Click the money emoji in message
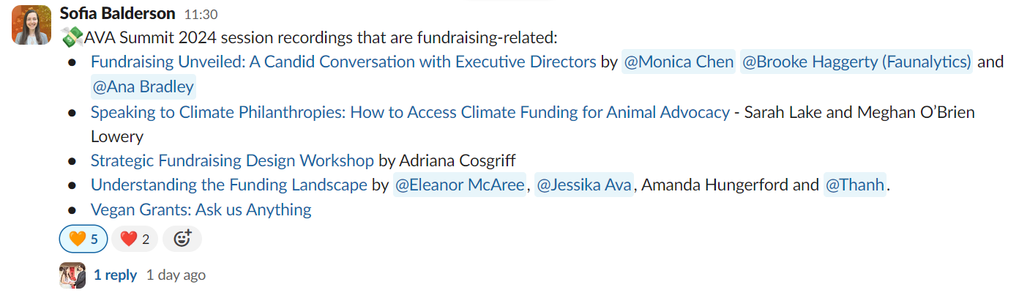The image size is (1019, 304). point(71,37)
